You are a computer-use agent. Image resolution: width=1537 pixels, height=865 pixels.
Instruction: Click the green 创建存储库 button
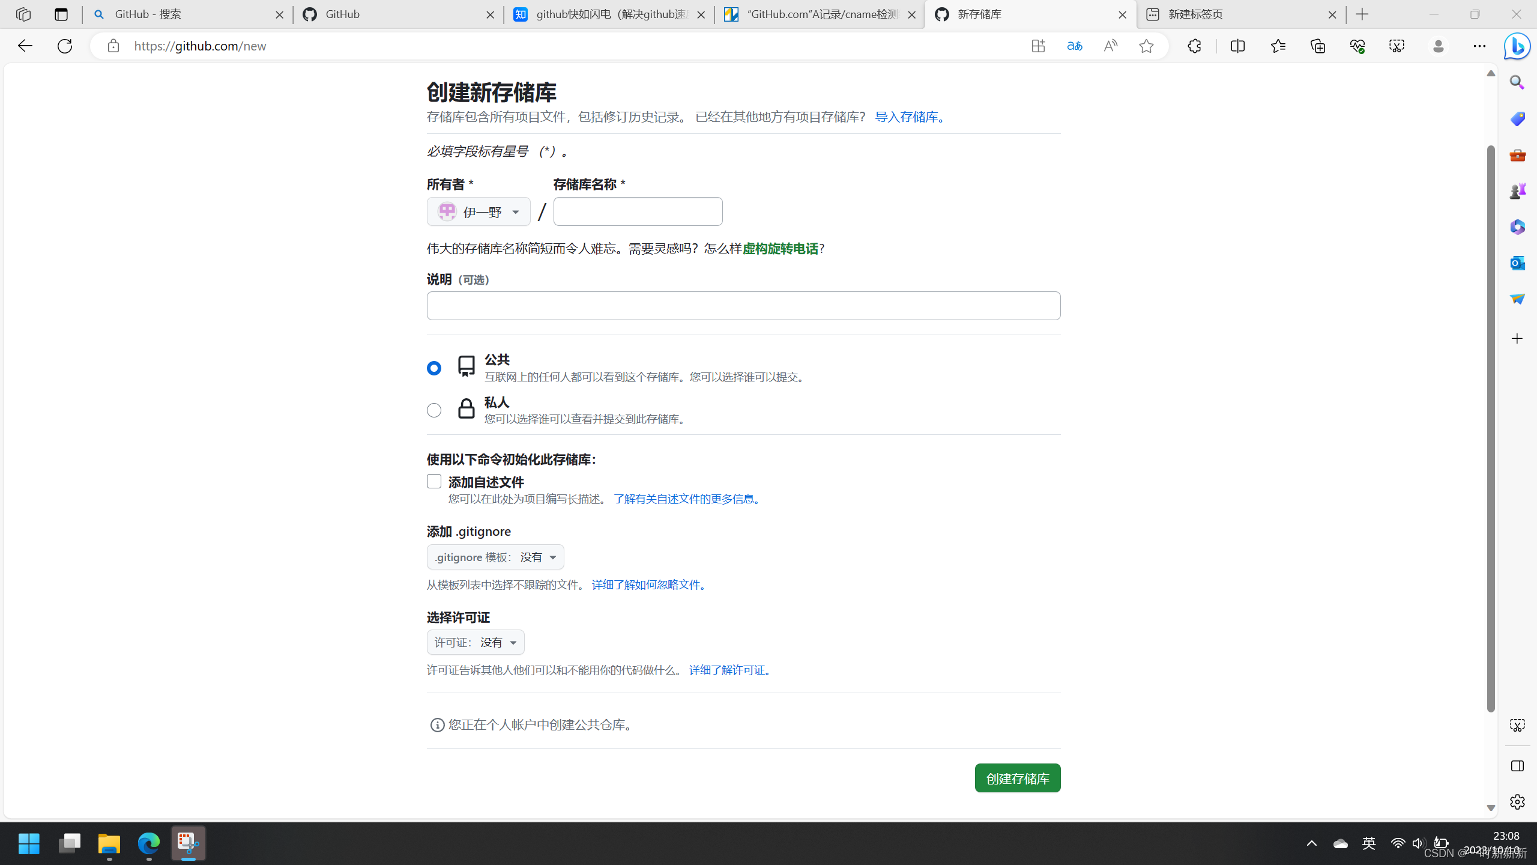[1017, 778]
